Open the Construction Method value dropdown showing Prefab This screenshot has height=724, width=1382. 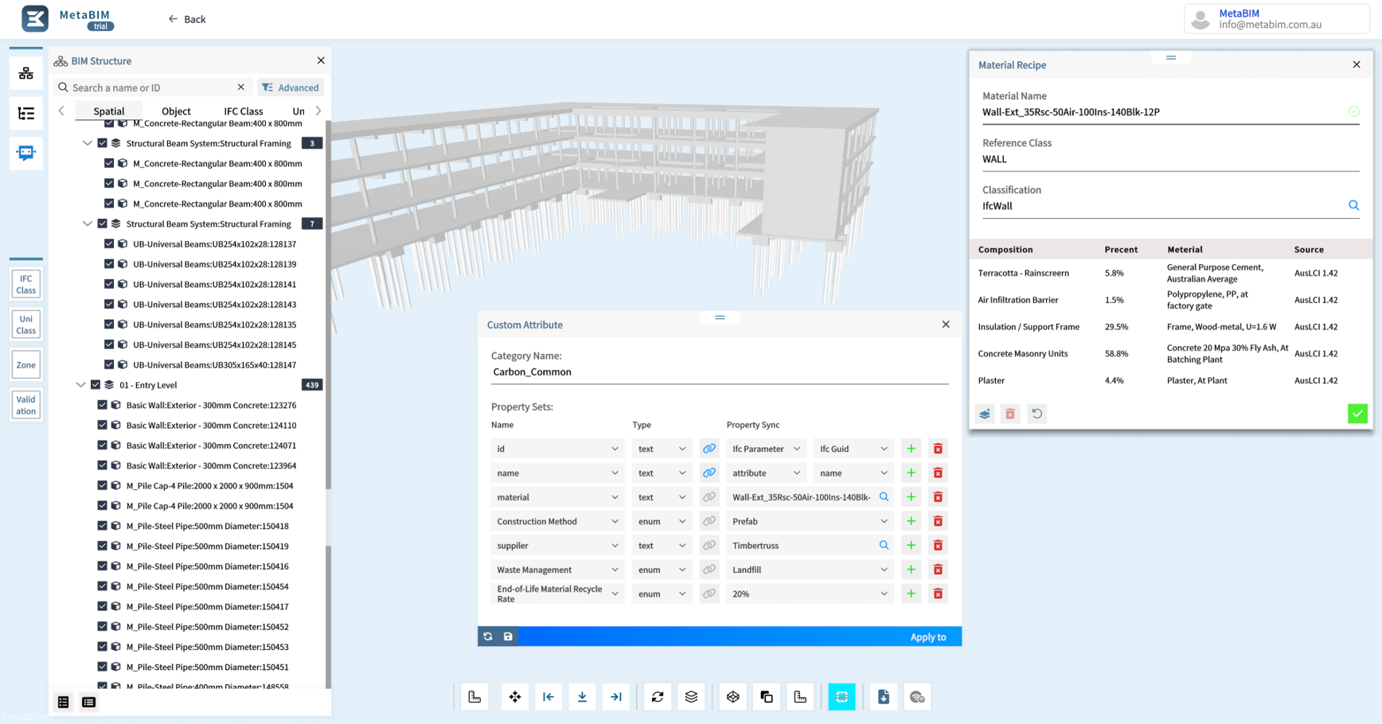click(809, 522)
